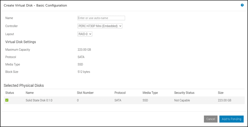This screenshot has height=127, width=248.
Task: Click the Security Status column header
Action: pyautogui.click(x=184, y=92)
